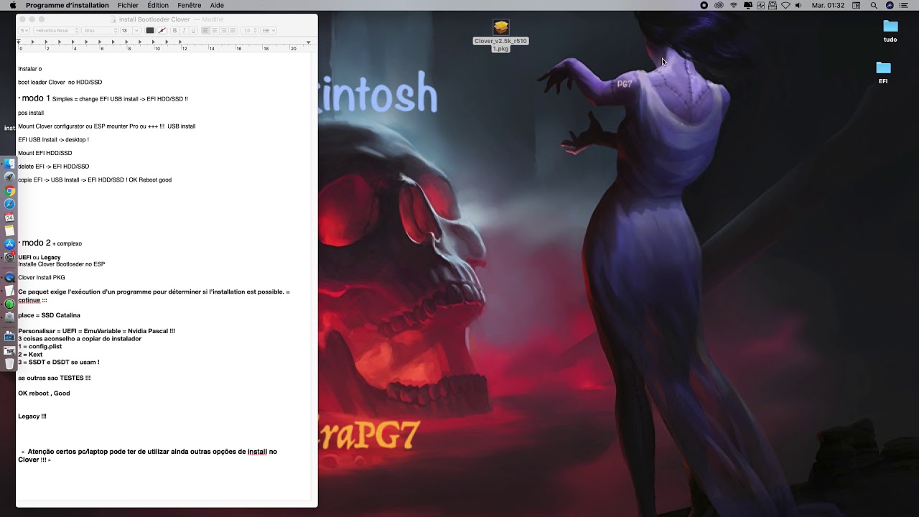The image size is (919, 517).
Task: Click the right margin marker on ruler
Action: (309, 42)
